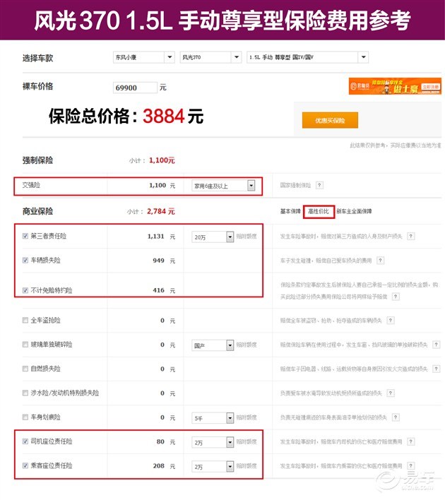Open the 风光370 model dropdown
This screenshot has width=445, height=500.
tap(210, 57)
